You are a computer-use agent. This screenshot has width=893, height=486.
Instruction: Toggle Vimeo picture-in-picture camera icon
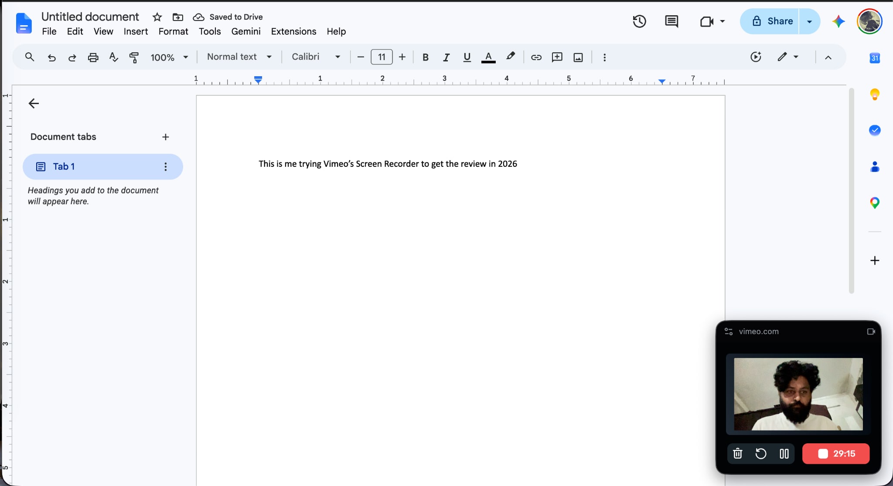(x=871, y=331)
